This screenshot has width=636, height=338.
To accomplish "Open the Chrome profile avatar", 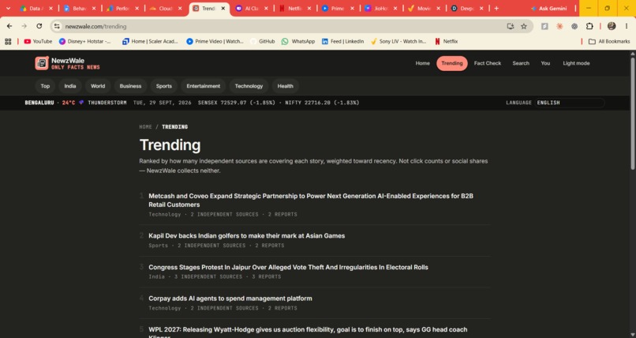I will tap(612, 26).
